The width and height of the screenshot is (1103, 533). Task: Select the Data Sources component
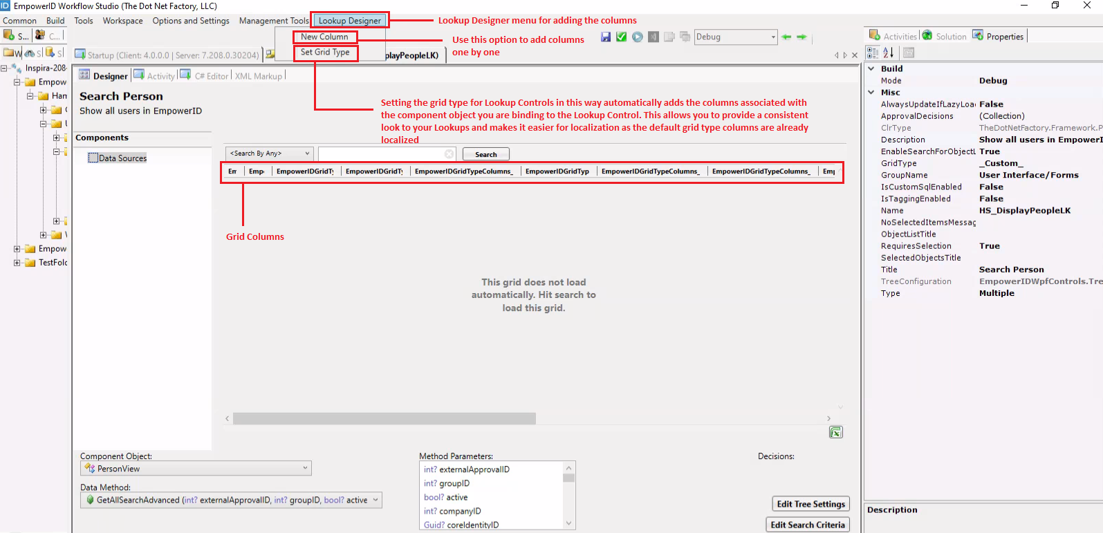click(x=118, y=158)
